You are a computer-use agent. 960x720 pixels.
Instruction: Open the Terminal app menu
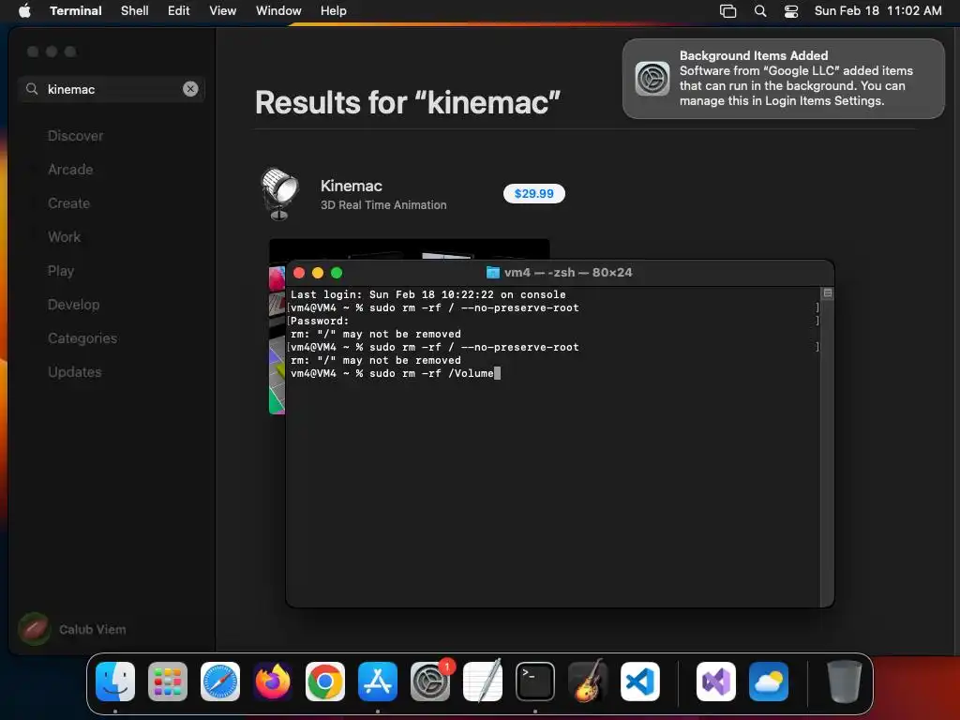coord(75,10)
